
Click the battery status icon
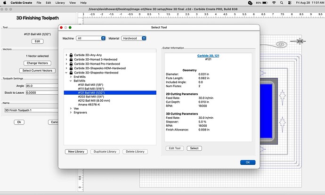265,3
